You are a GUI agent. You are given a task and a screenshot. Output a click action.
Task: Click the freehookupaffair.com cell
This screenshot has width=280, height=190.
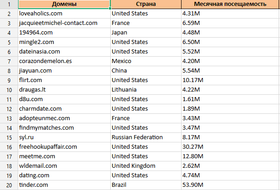(x=64, y=147)
